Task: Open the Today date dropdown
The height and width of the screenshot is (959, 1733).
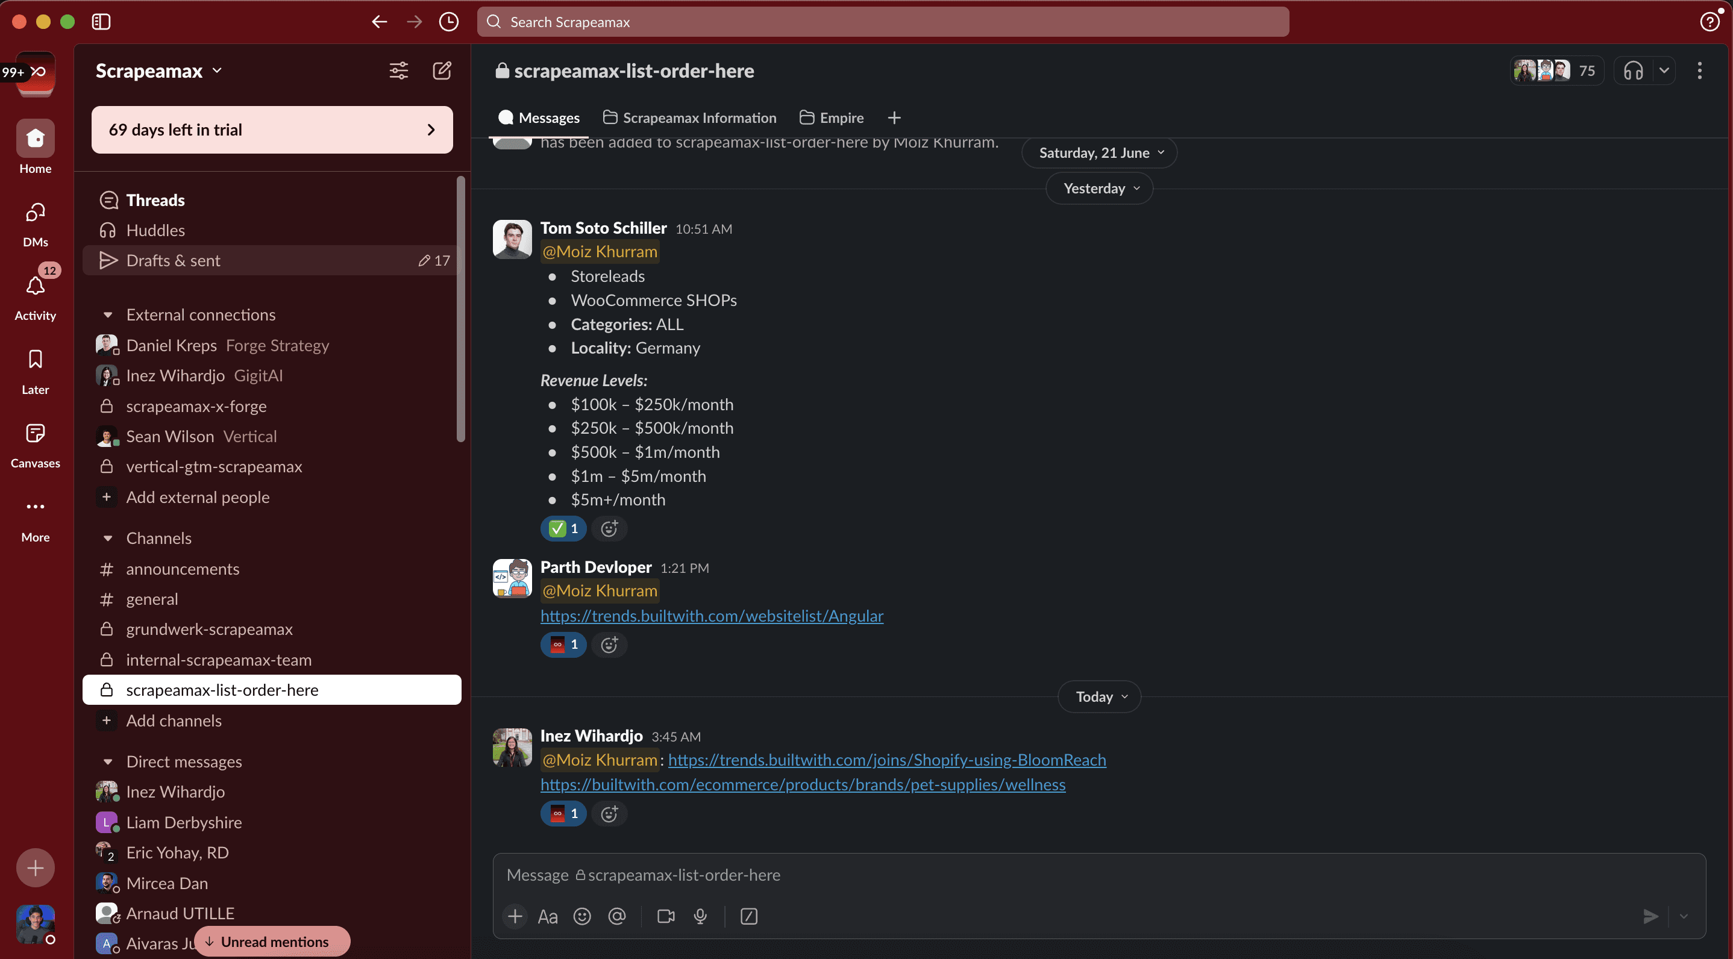Action: point(1099,697)
